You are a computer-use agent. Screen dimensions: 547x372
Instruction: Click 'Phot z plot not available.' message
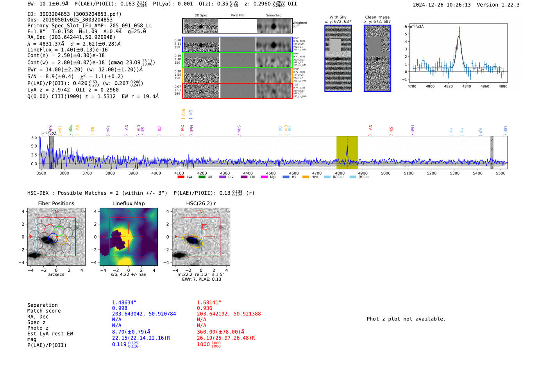coord(406,319)
